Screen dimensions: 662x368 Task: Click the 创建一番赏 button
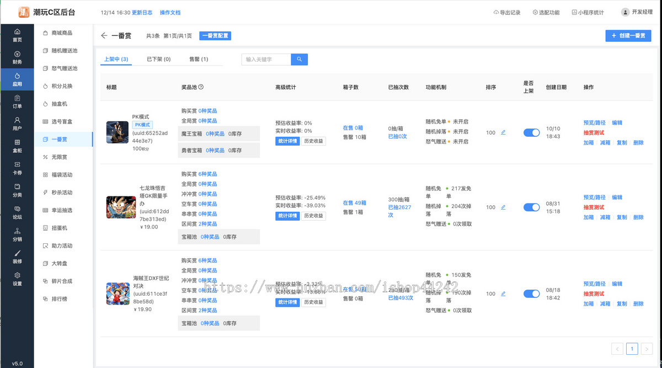(x=628, y=35)
